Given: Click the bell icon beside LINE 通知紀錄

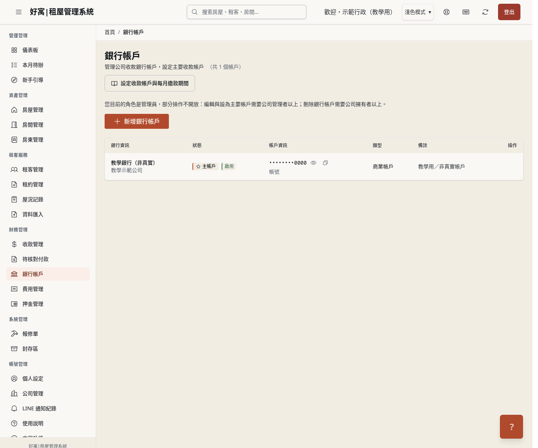Looking at the screenshot, I should pyautogui.click(x=14, y=408).
